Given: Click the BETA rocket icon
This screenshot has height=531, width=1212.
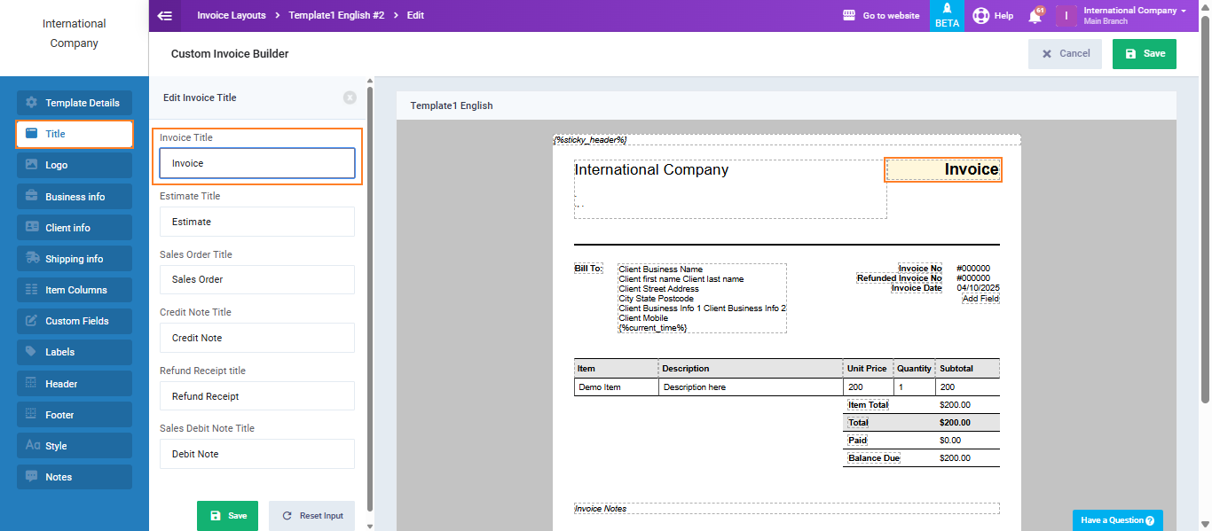Looking at the screenshot, I should pos(947,15).
